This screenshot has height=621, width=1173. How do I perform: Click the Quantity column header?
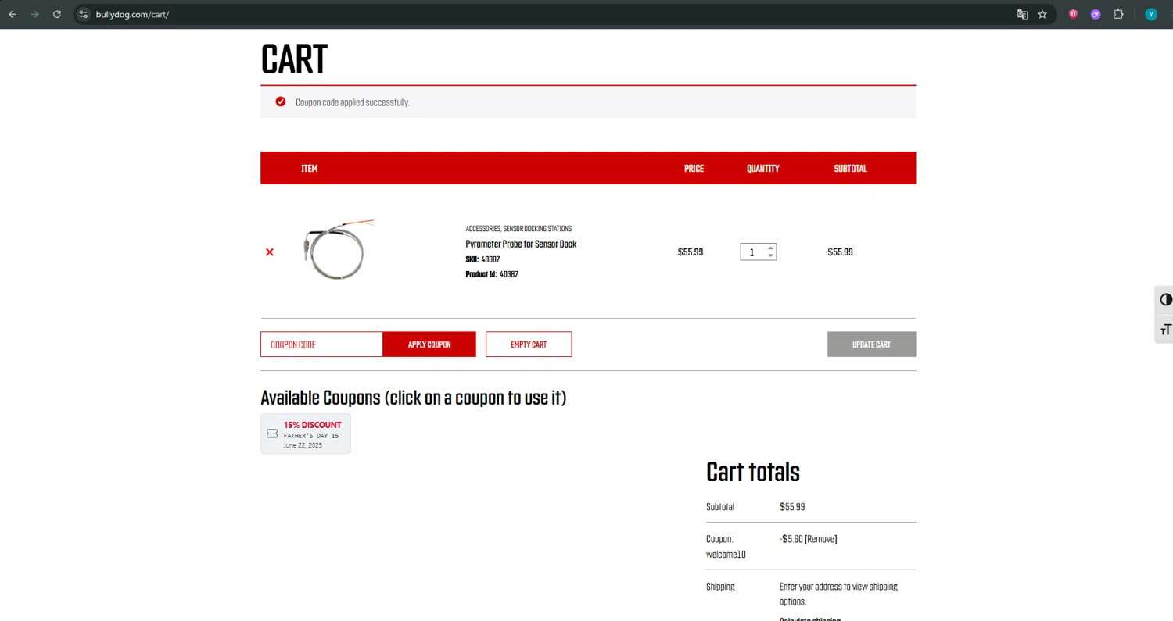coord(762,169)
